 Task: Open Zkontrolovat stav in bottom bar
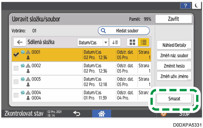22,113
